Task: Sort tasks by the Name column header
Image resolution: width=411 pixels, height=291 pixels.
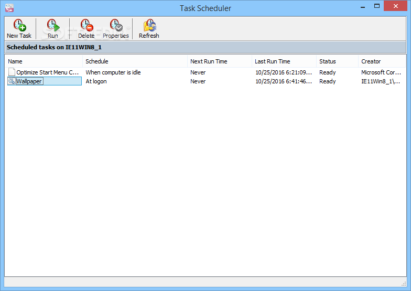Action: click(x=44, y=61)
